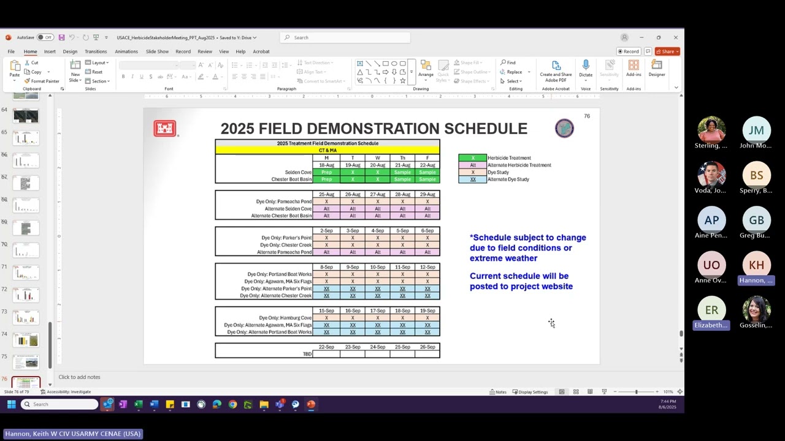Screen dimensions: 785x441
Task: Toggle Underline formatting
Action: (142, 77)
